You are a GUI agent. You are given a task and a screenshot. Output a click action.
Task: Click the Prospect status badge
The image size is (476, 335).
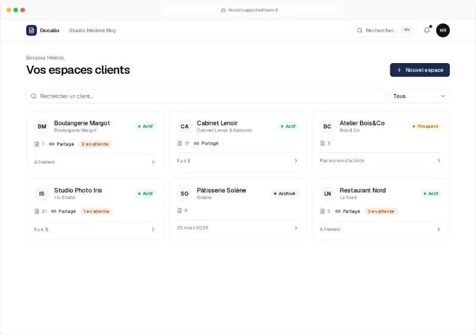click(x=425, y=126)
